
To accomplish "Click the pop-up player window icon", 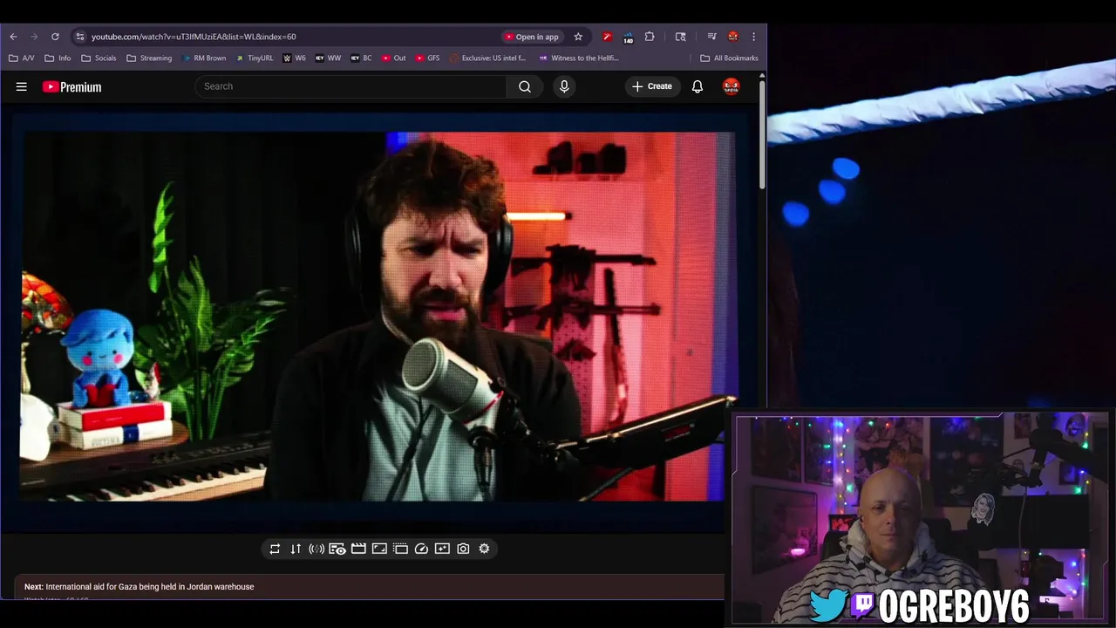I will pos(400,549).
